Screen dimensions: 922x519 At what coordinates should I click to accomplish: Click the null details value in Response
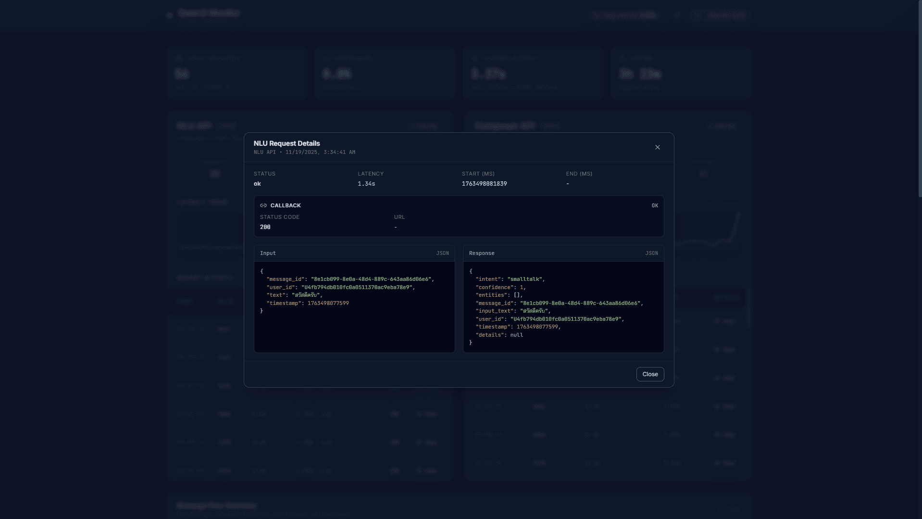pos(516,335)
